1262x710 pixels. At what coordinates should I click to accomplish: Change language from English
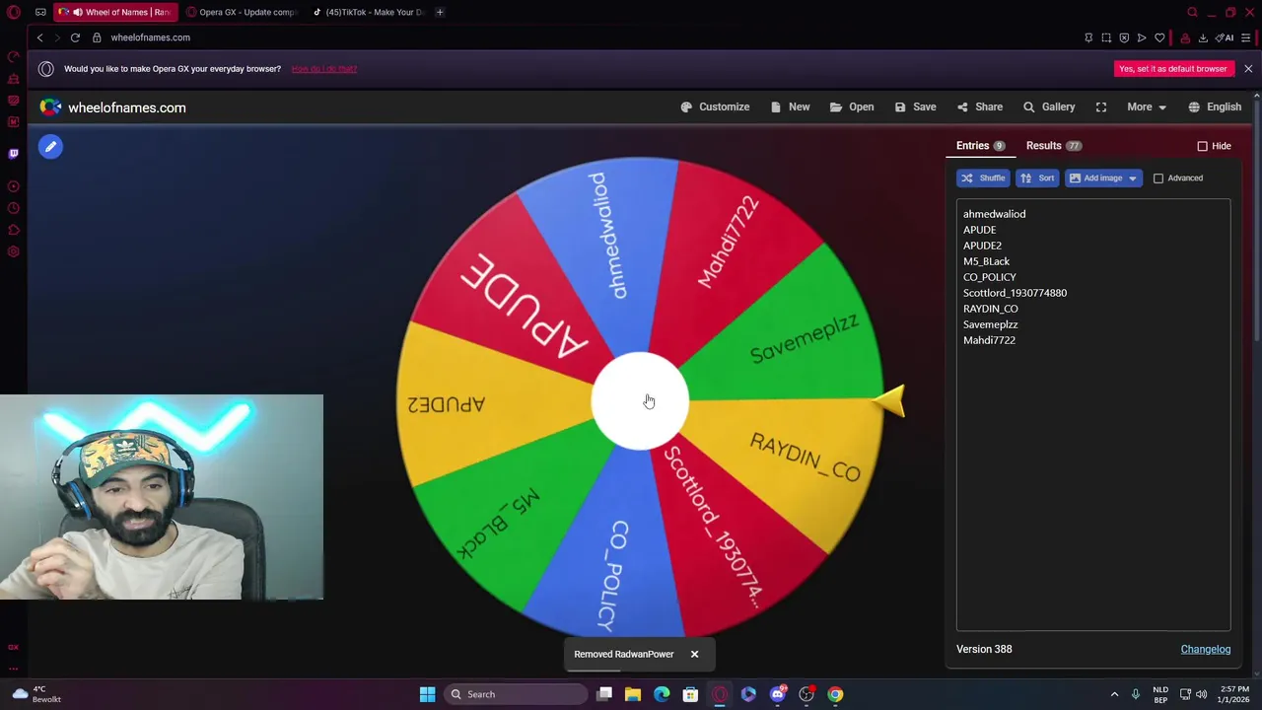pos(1215,106)
